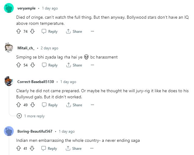Downvote Correct-Baseball5130's comment

33,105
